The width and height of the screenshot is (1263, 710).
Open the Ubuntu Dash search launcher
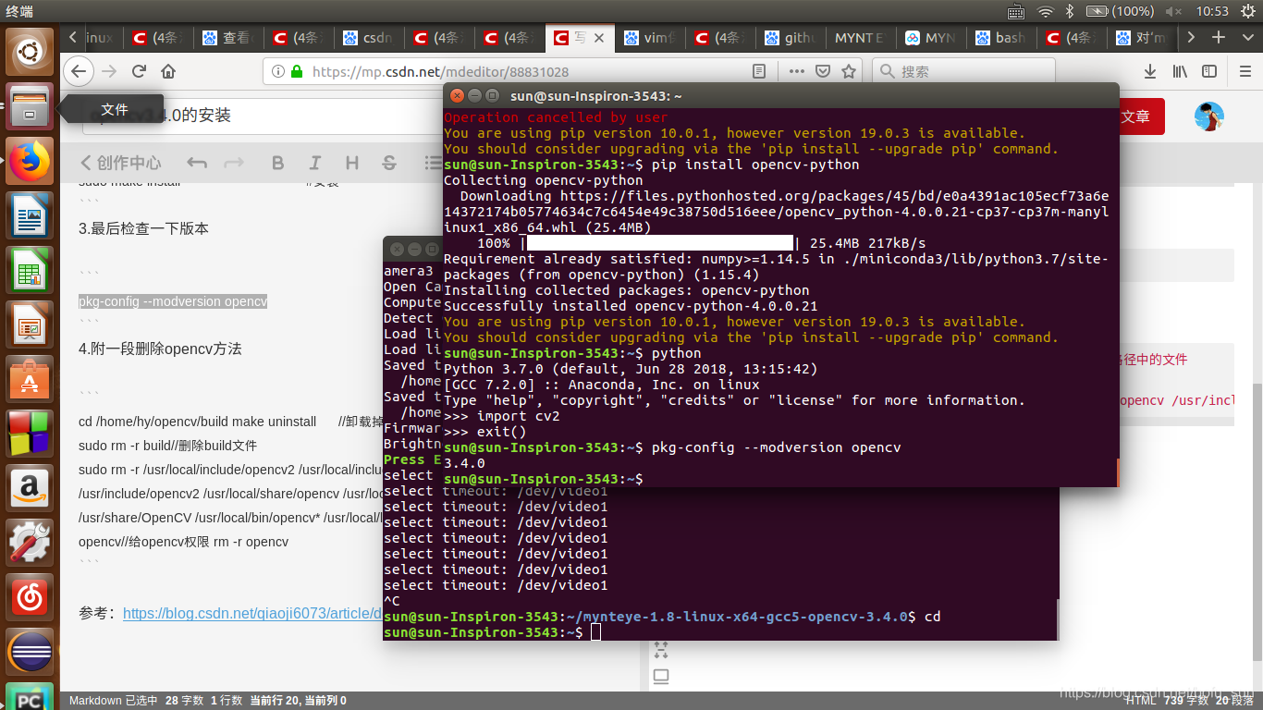[x=31, y=52]
